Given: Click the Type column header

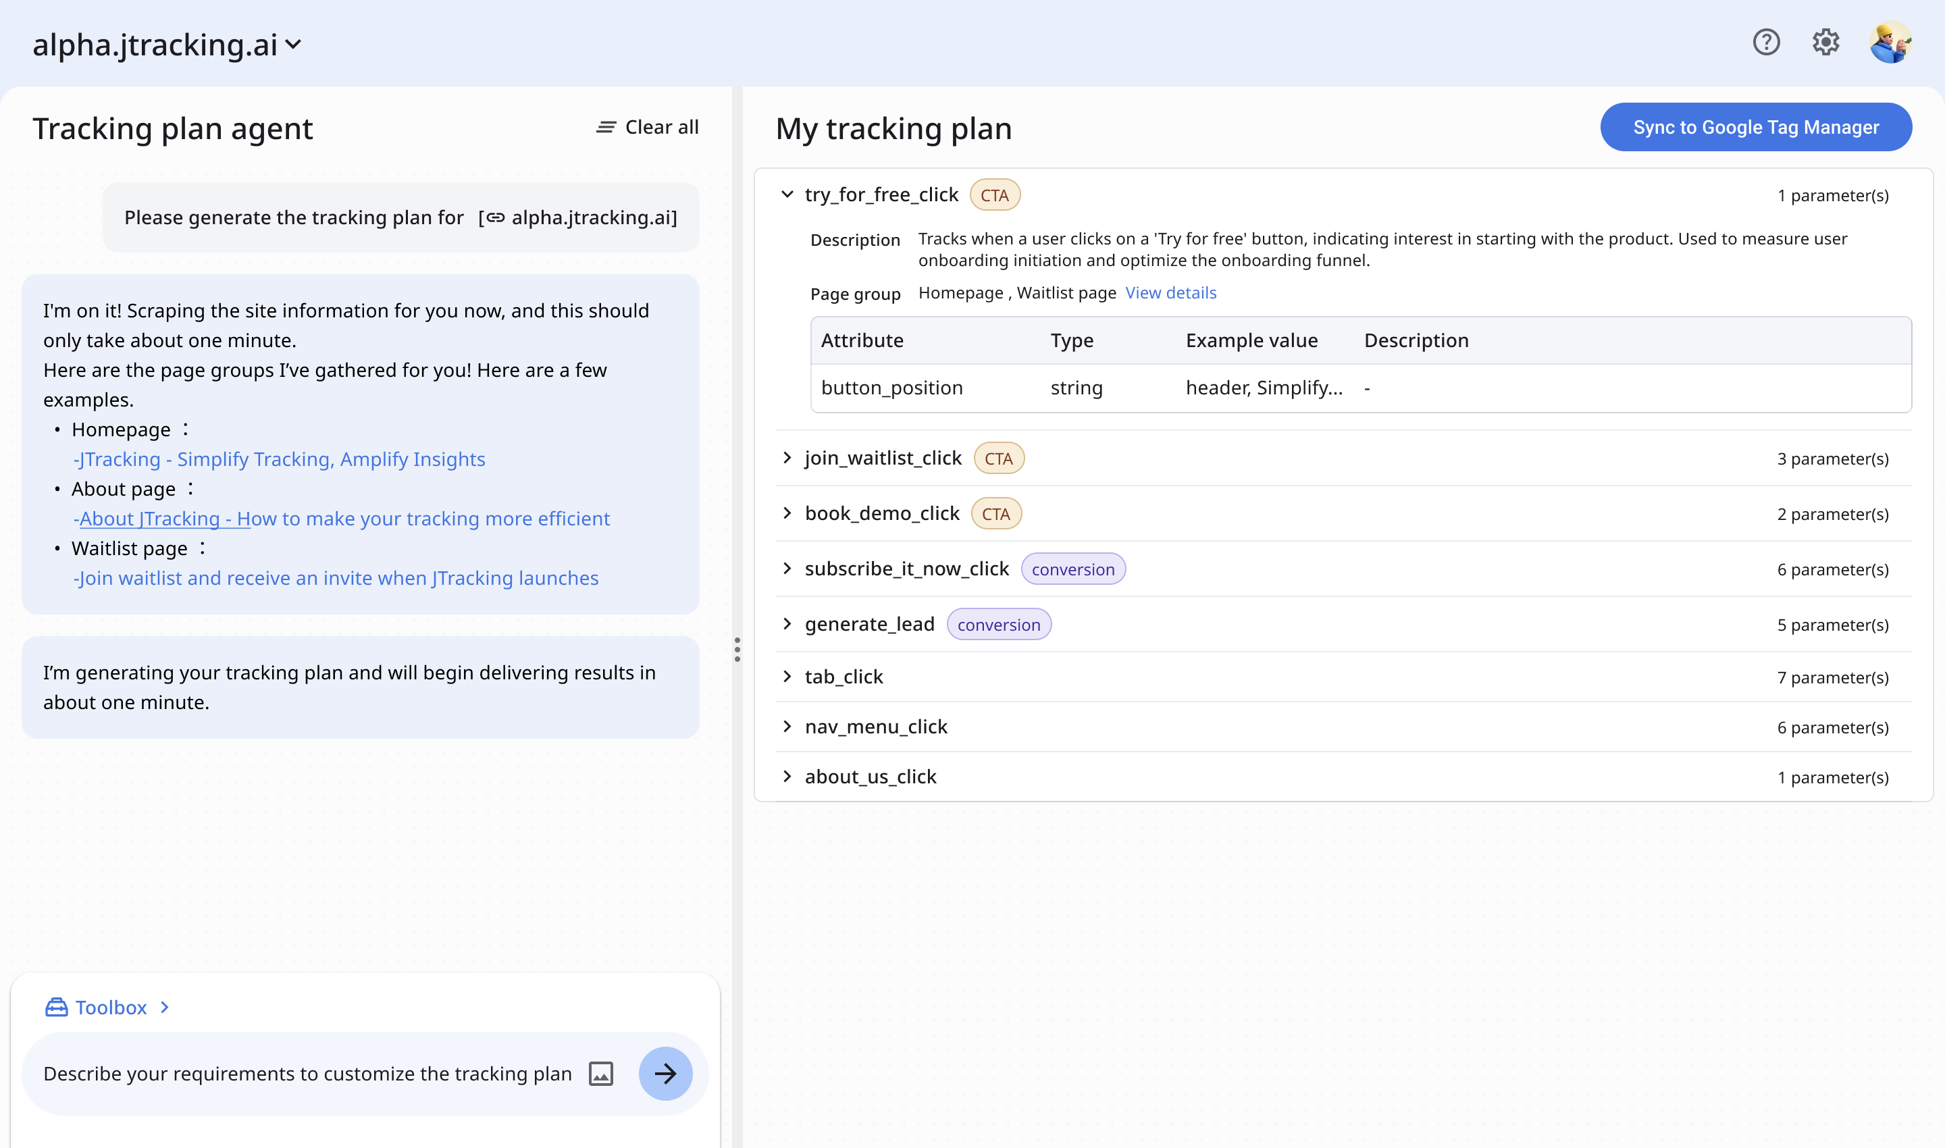Looking at the screenshot, I should [x=1072, y=340].
